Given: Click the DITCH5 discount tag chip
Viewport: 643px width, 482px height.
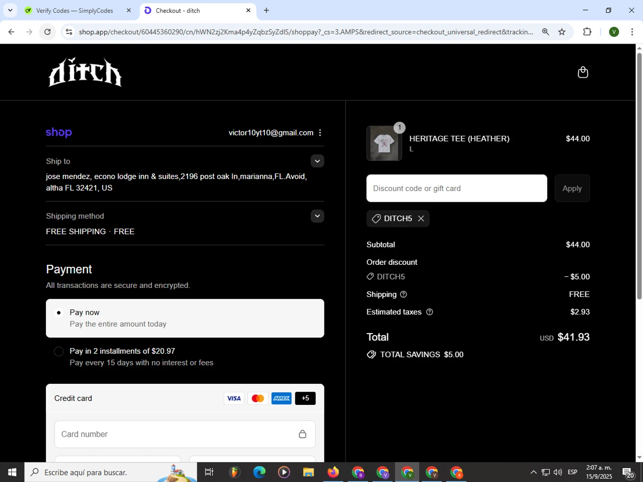Looking at the screenshot, I should tap(398, 219).
